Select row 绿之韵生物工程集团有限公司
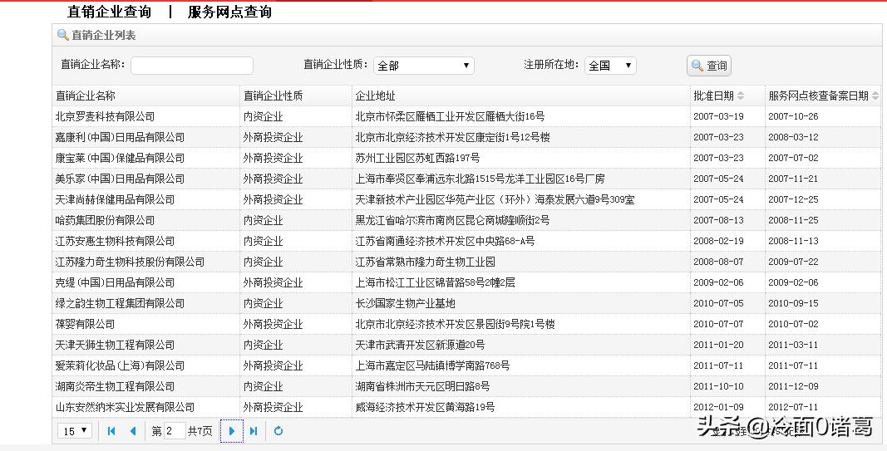 click(466, 303)
